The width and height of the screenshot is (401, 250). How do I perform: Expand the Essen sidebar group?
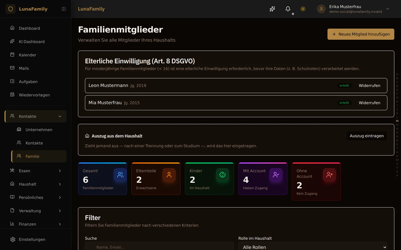pyautogui.click(x=36, y=171)
